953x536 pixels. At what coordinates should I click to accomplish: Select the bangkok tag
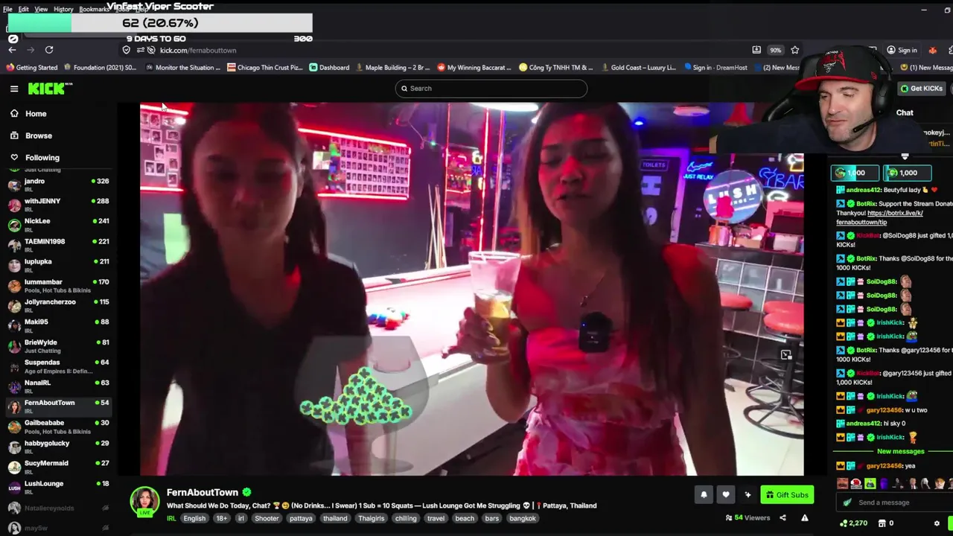(x=523, y=519)
